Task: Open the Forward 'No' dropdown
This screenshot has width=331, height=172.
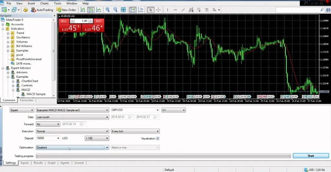Action: tap(48, 124)
